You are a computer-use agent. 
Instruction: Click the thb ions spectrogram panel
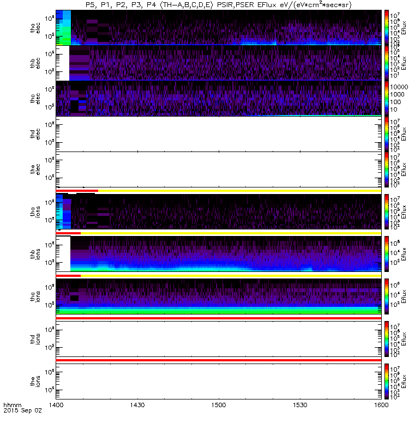click(x=219, y=254)
